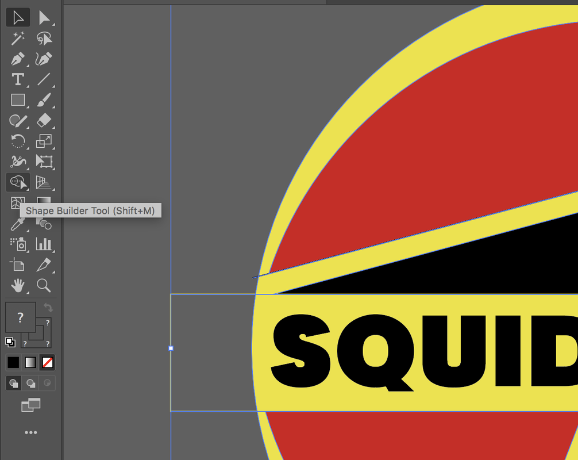The height and width of the screenshot is (460, 578).
Task: Select the Shape Builder tool
Action: [18, 182]
